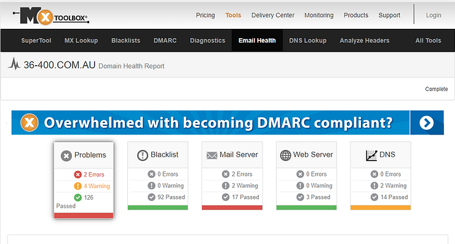Click red error icon beside 2 Errors in Problems

pyautogui.click(x=77, y=175)
